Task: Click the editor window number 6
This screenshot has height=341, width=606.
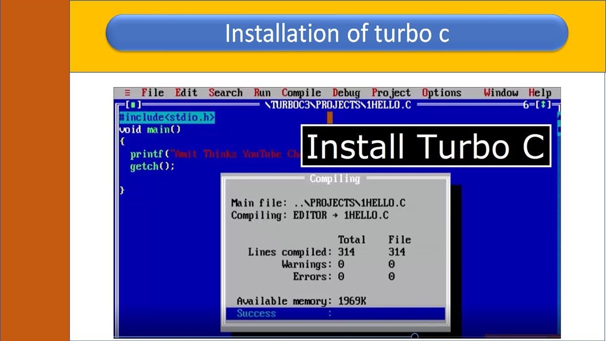Action: point(526,105)
